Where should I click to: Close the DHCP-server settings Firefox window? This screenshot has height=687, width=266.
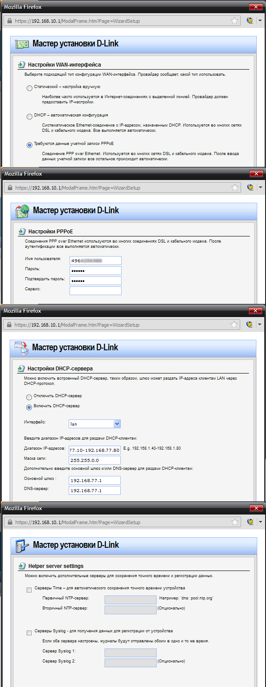coord(255,310)
